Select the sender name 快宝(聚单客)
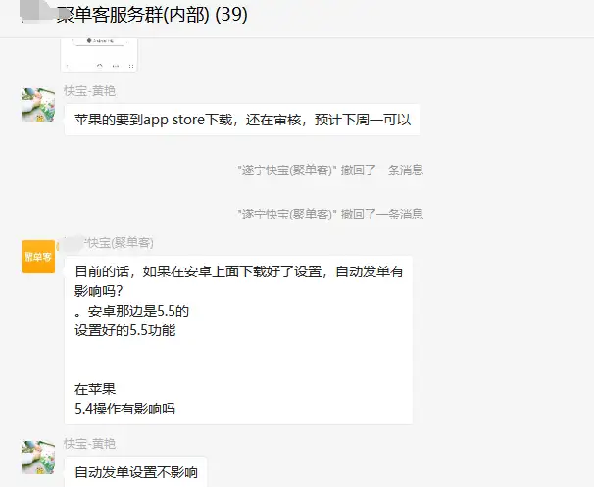594x487 pixels. (121, 243)
